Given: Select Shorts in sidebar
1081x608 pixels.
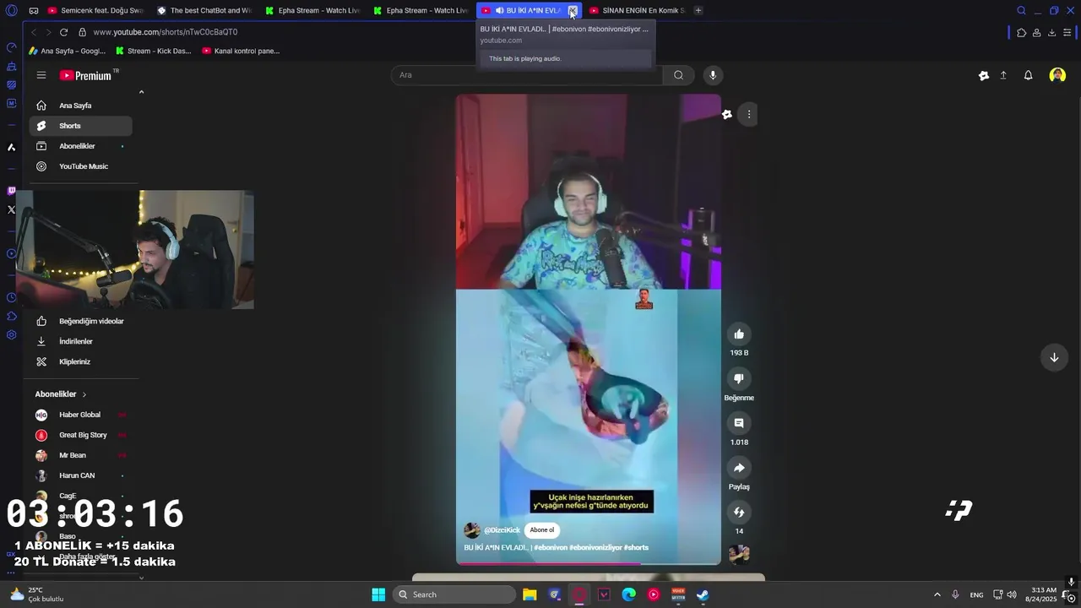Looking at the screenshot, I should (80, 126).
